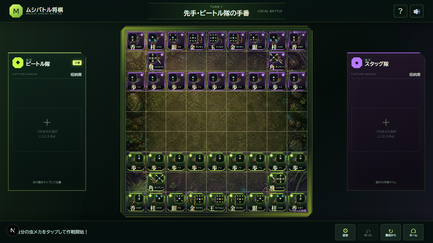The image size is (433, 243).
Task: Click the スタッグ隊 capture hangar drop area
Action: coord(386,130)
